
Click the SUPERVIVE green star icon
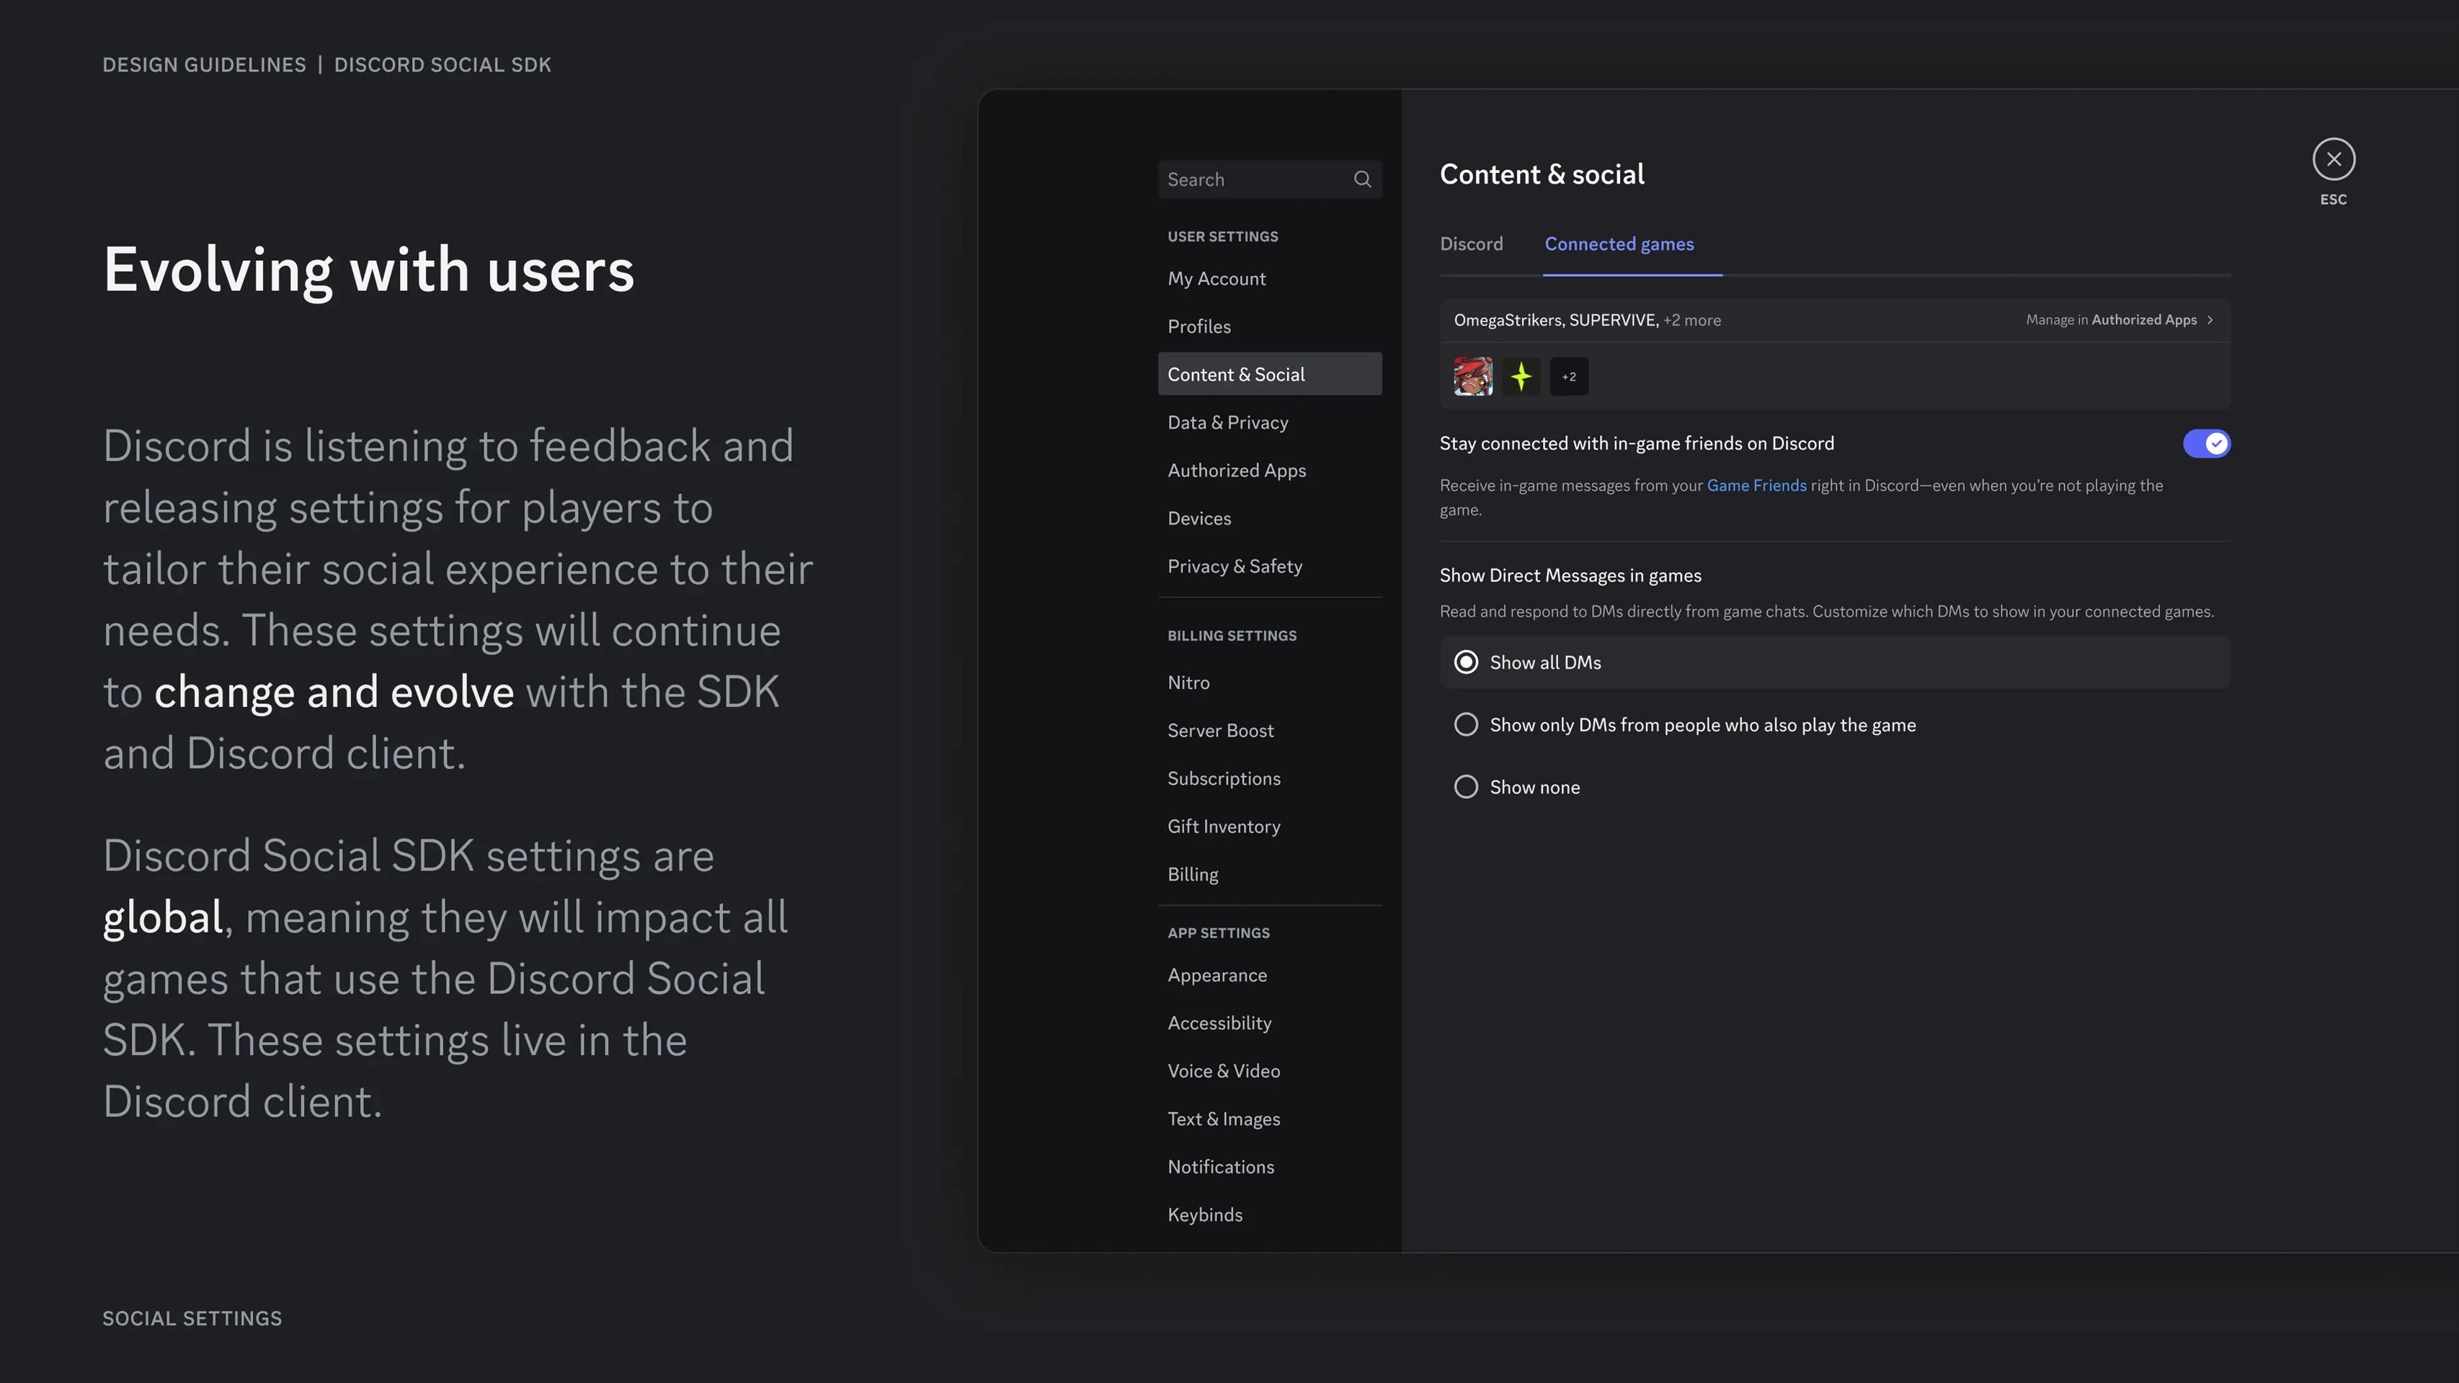(1521, 376)
